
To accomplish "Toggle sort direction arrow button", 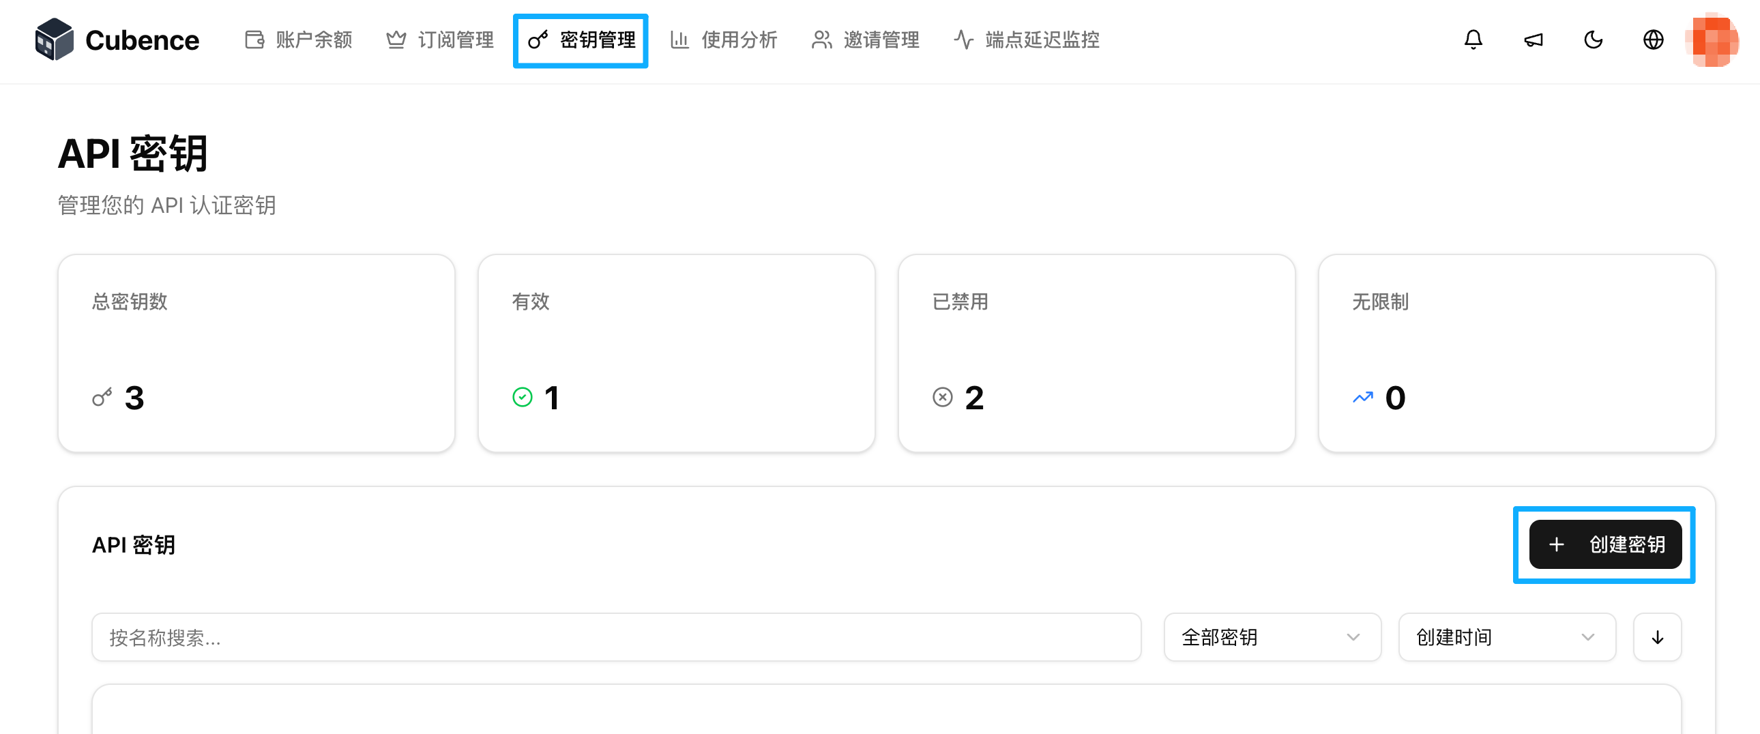I will [x=1657, y=637].
